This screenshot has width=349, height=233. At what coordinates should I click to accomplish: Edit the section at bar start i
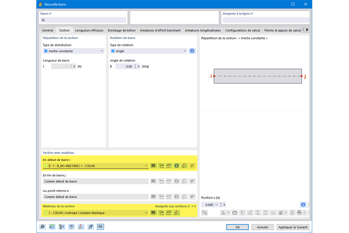coord(169,166)
